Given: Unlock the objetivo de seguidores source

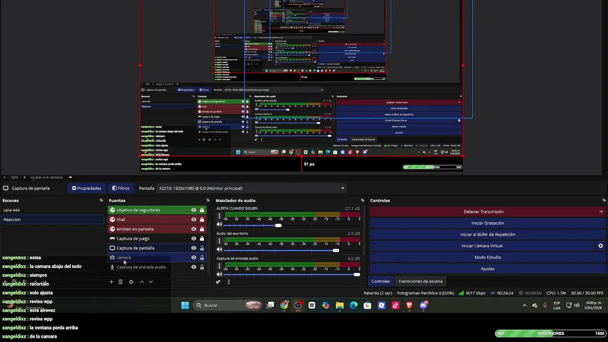Looking at the screenshot, I should pyautogui.click(x=202, y=210).
